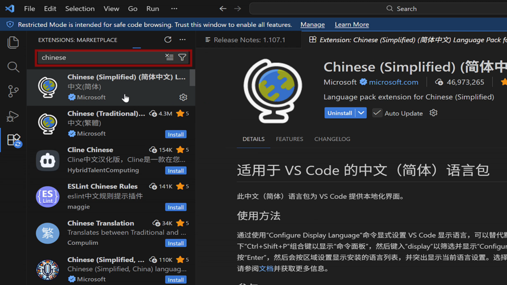
Task: Click the Chinese (Traditional) globe icon
Action: pyautogui.click(x=47, y=123)
